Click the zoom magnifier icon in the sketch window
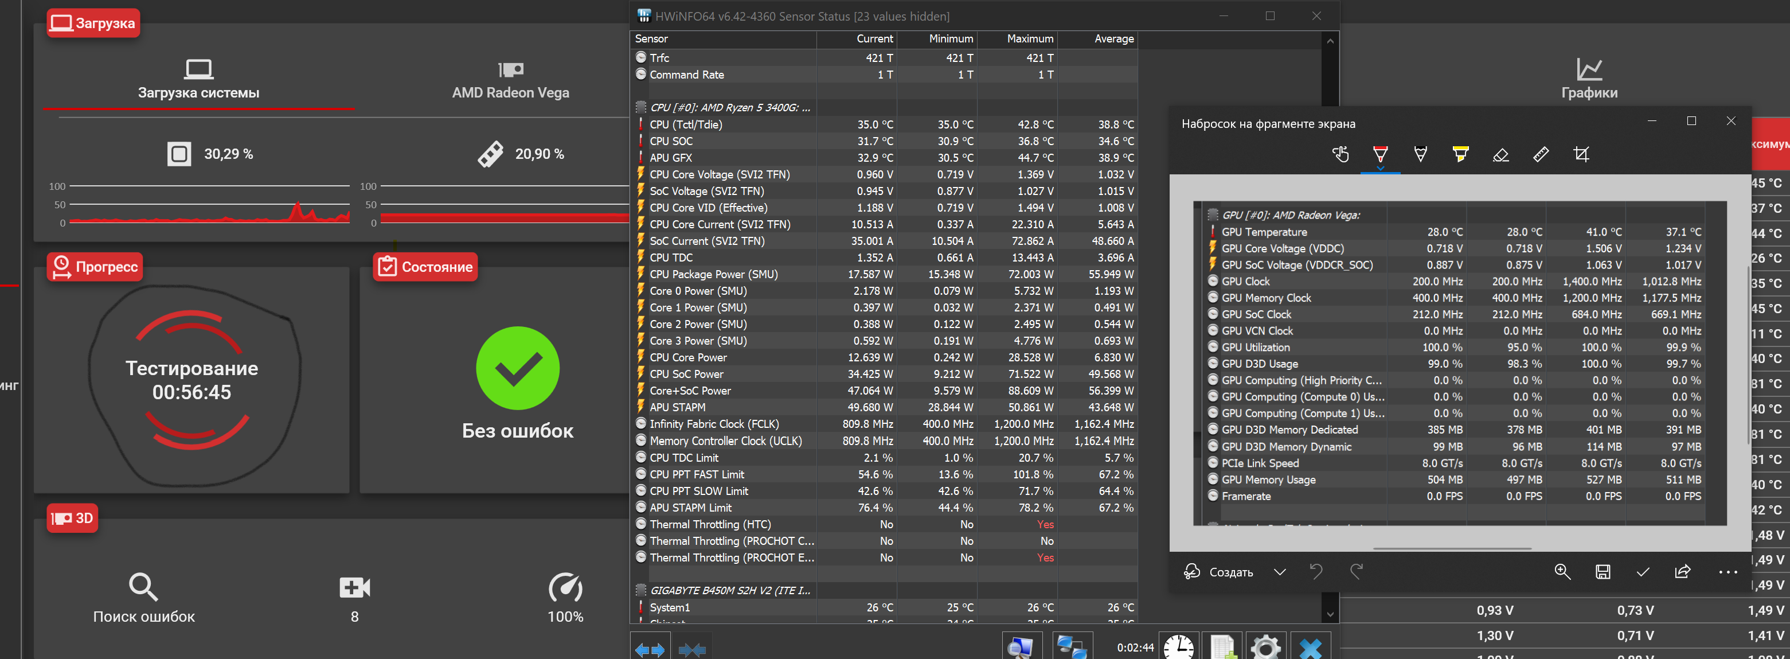 point(1562,571)
